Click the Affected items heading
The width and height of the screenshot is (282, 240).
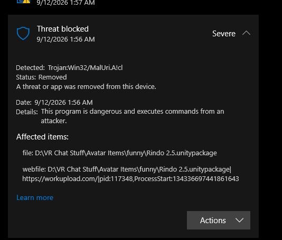[42, 137]
